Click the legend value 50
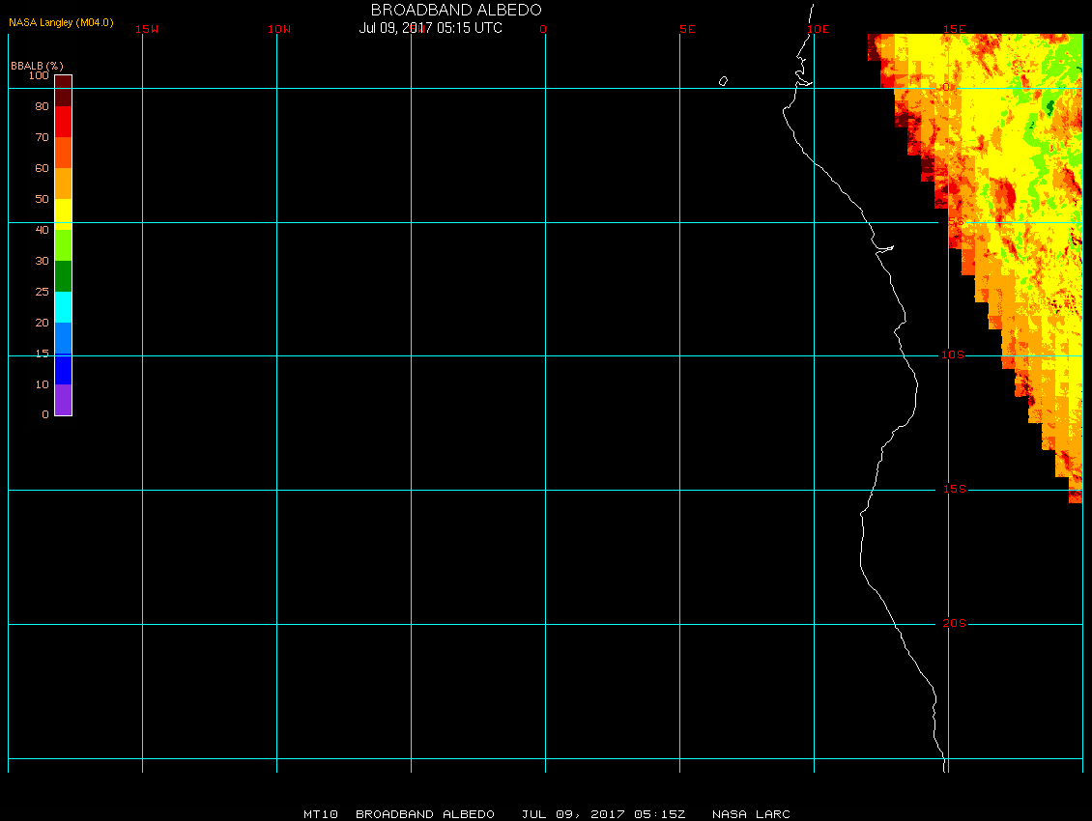The image size is (1092, 821). coord(43,198)
